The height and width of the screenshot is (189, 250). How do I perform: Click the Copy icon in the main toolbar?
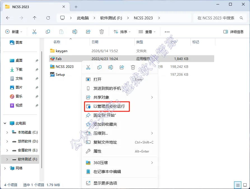click(x=48, y=32)
